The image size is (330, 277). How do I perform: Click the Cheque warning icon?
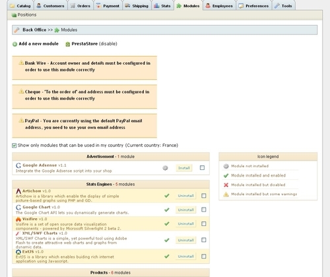point(21,91)
